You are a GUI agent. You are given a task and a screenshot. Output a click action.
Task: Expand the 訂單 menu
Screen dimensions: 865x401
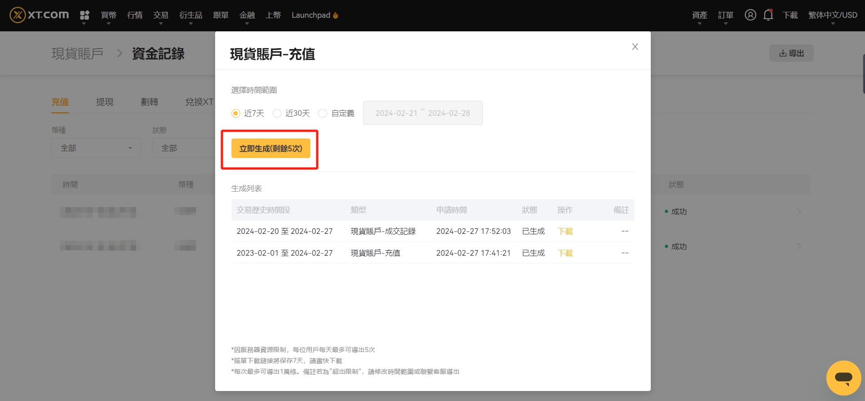click(x=726, y=15)
